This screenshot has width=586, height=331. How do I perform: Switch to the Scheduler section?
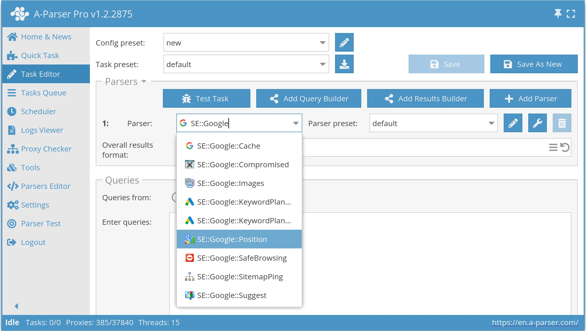tap(38, 111)
